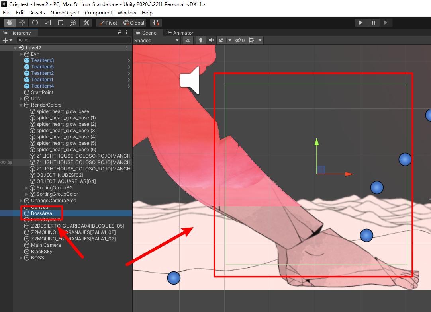Toggle scene audio speaker icon
The height and width of the screenshot is (312, 431).
(211, 40)
